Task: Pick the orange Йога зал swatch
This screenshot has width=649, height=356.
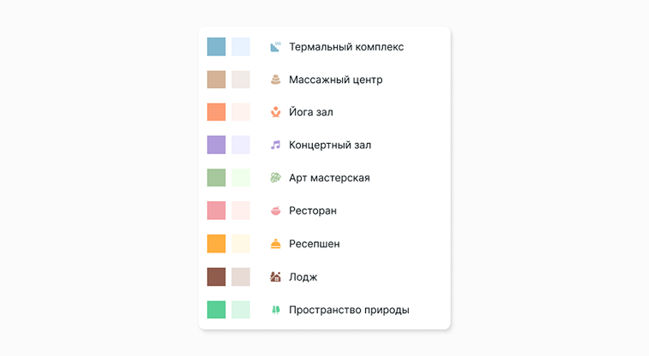Action: pyautogui.click(x=216, y=112)
